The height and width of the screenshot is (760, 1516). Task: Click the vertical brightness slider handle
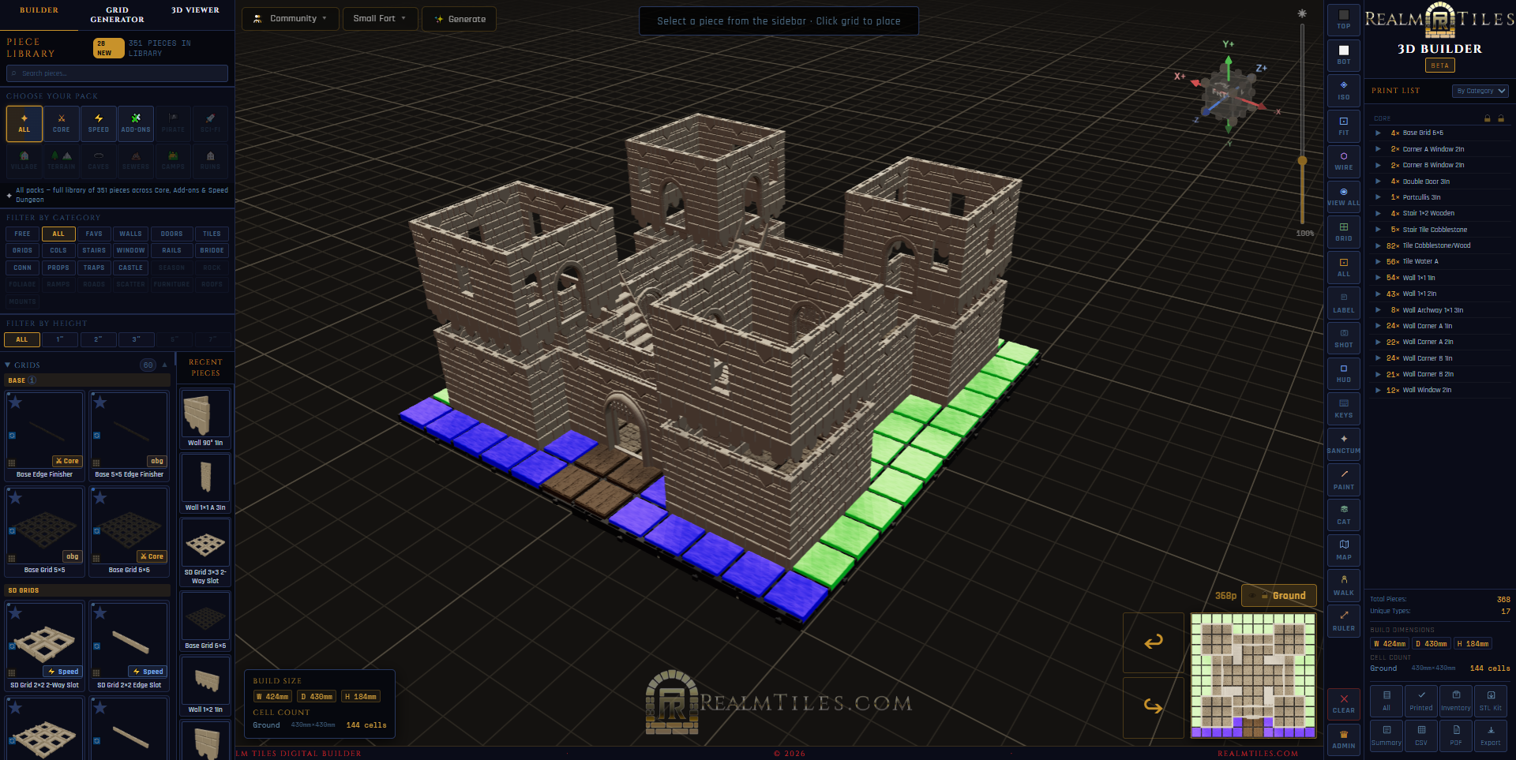click(x=1302, y=161)
